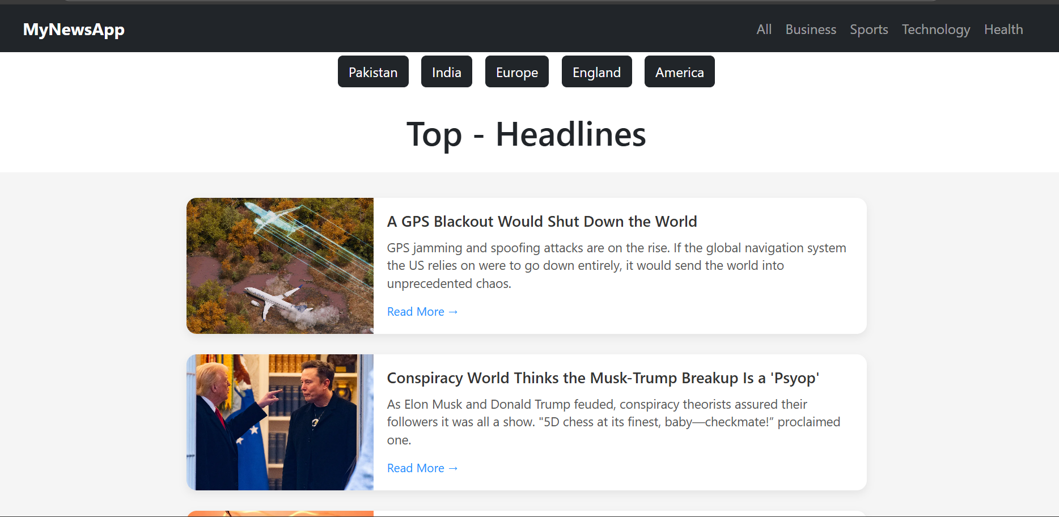1059x517 pixels.
Task: Browse the Health news category
Action: coord(1003,29)
